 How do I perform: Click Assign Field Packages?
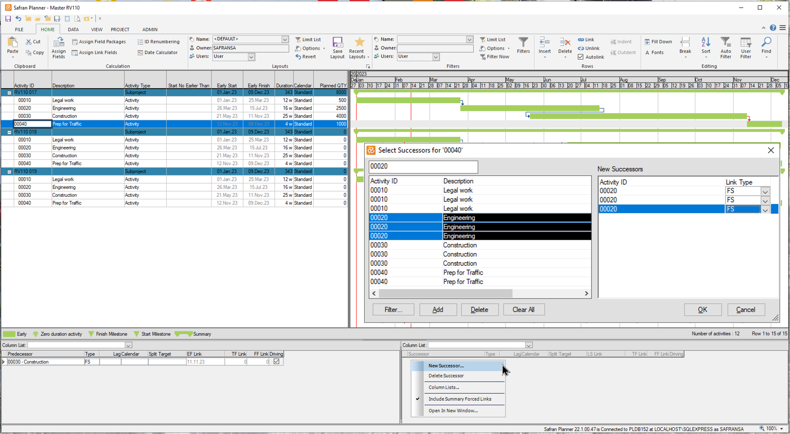pyautogui.click(x=99, y=42)
